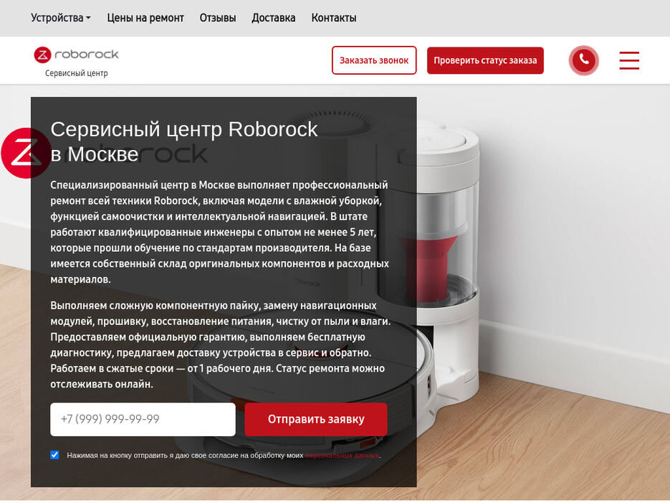Go to the Отзывы page

218,18
